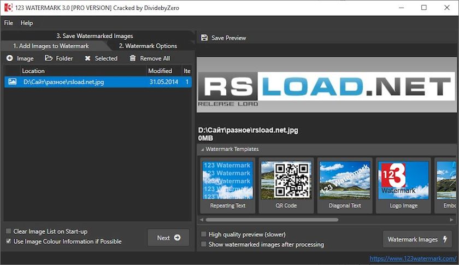Screen dimensions: 459x265
Task: Open the www.123watermark.com link
Action: coord(413,258)
